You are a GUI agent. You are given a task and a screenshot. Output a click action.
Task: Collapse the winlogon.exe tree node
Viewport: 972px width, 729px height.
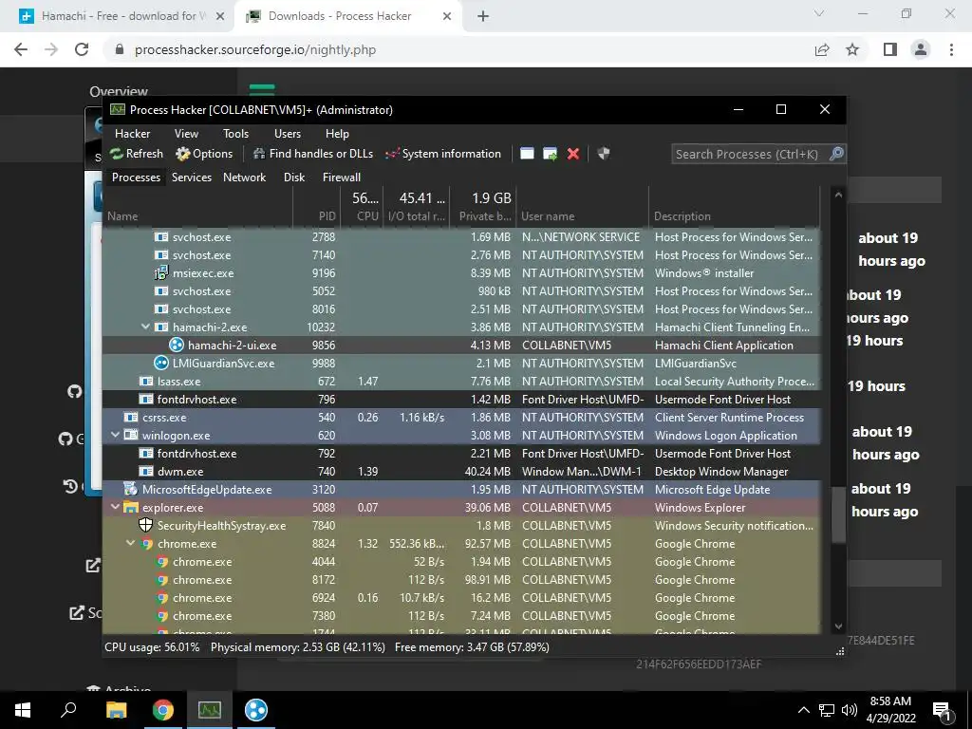(115, 435)
